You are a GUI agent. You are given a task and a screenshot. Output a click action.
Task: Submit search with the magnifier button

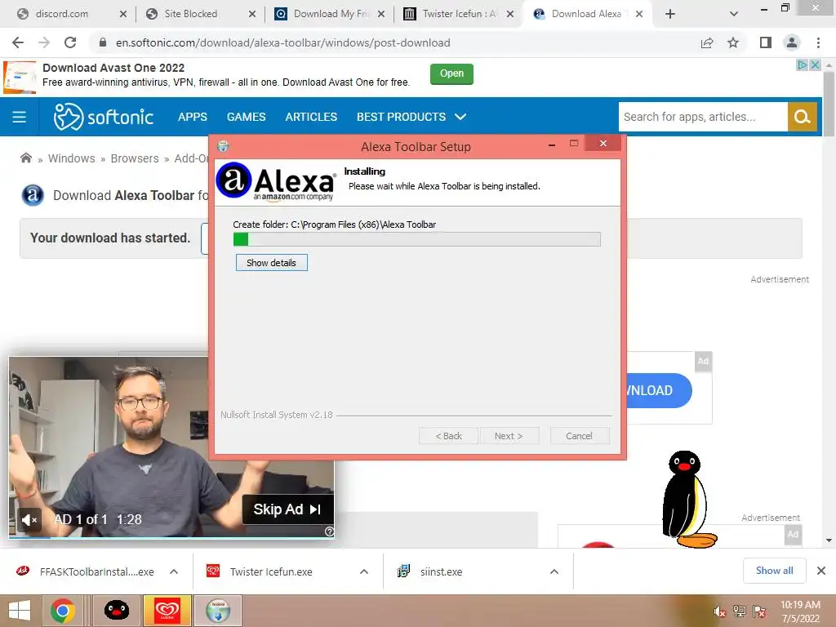803,117
